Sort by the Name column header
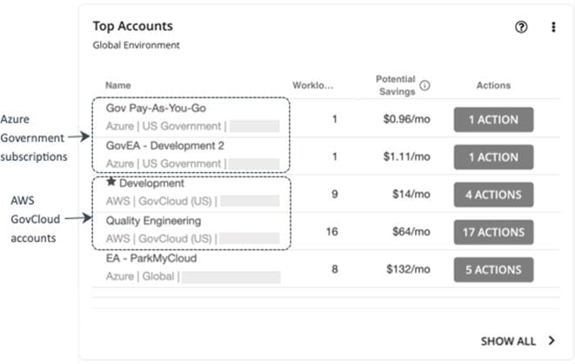 118,85
